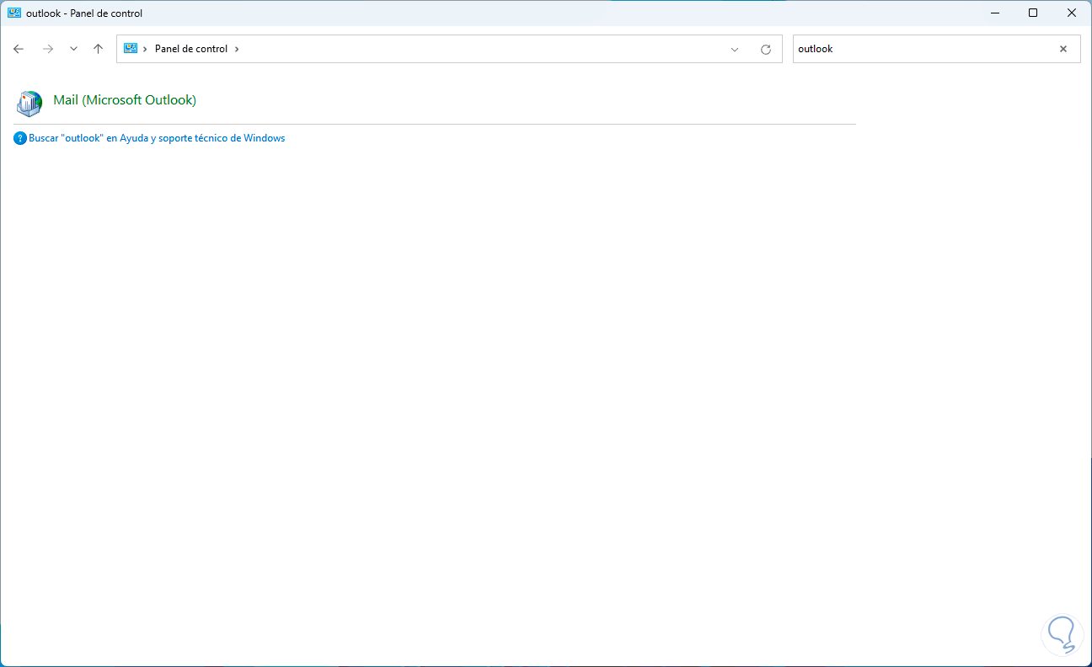Expand root chevron before Panel de control

click(x=145, y=49)
